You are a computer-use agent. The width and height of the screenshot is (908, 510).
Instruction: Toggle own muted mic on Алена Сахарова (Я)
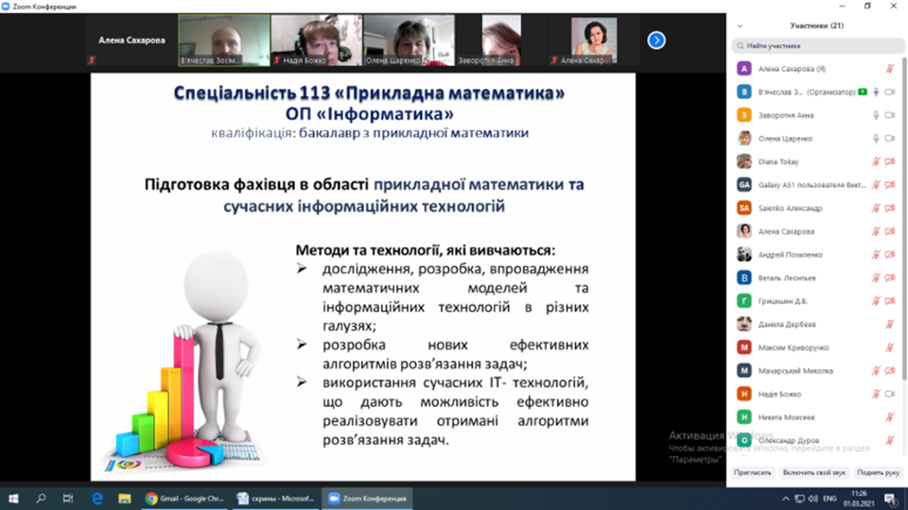point(889,69)
